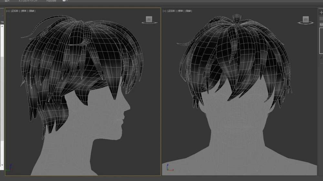Click the compass ring under the left ViewCube
The height and width of the screenshot is (181, 323).
click(x=150, y=23)
